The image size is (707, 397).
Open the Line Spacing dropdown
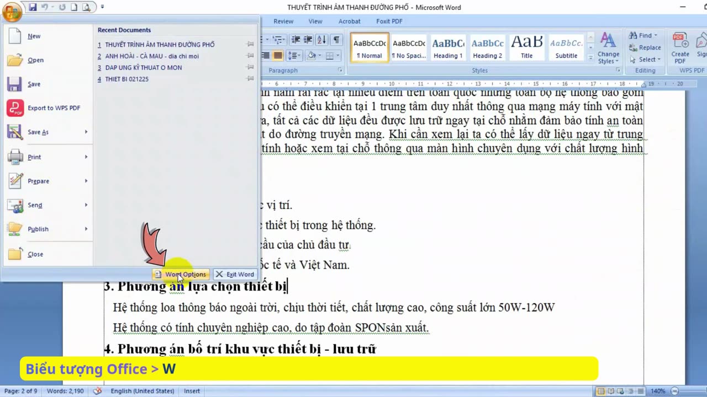coord(294,56)
